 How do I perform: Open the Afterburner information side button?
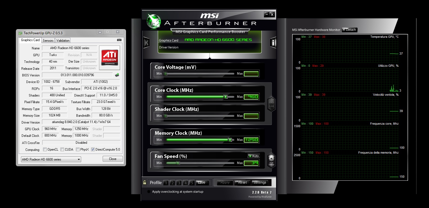(273, 42)
